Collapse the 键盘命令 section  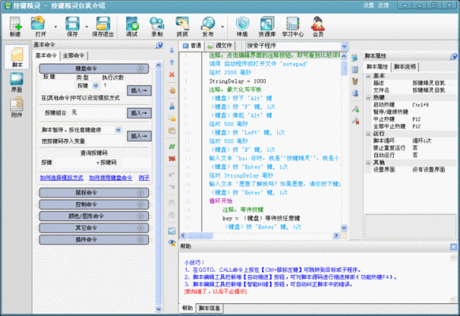click(x=140, y=69)
